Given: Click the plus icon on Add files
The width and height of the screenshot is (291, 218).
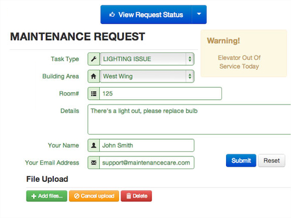Looking at the screenshot, I should 33,196.
